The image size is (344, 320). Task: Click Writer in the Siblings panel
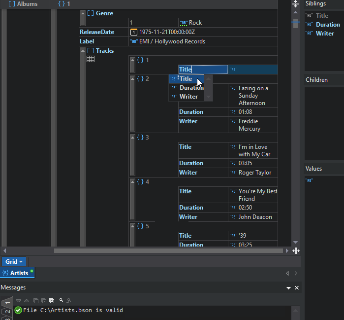click(x=325, y=34)
